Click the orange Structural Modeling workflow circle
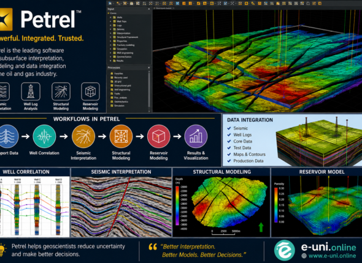Screen dimensions: 362x263 121,136
